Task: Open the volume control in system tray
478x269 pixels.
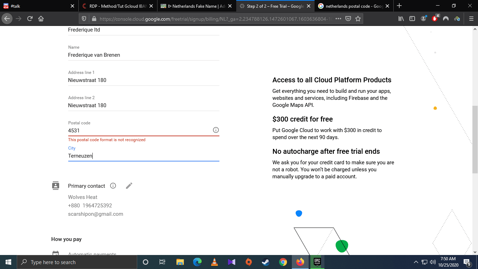Action: [x=433, y=262]
